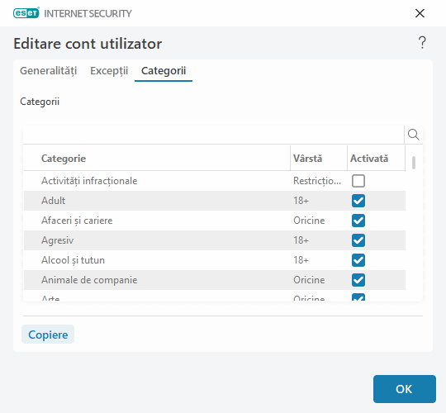The height and width of the screenshot is (413, 446).
Task: Enable the Activități infracționale checkbox
Action: click(x=358, y=181)
